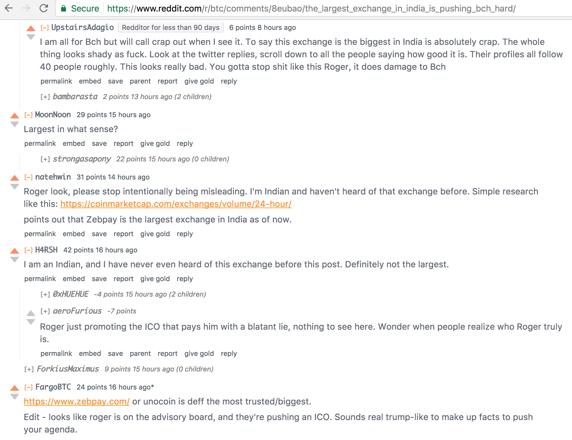
Task: Expand strongasapony's collapsed comment
Action: (x=45, y=159)
